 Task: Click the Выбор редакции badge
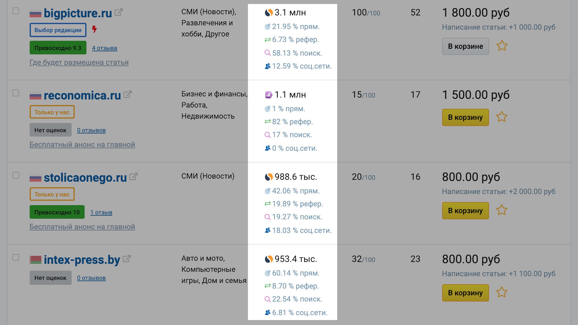click(58, 30)
